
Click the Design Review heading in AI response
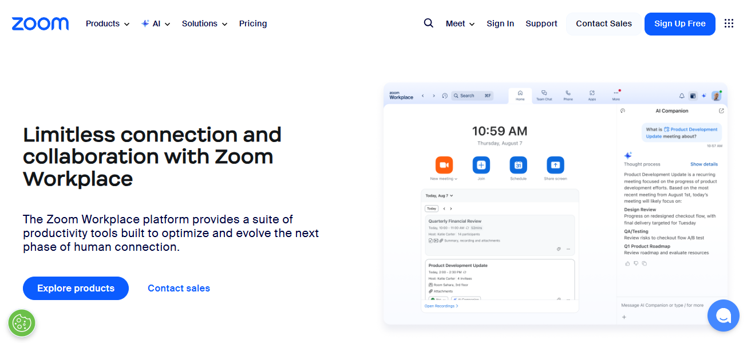(640, 210)
